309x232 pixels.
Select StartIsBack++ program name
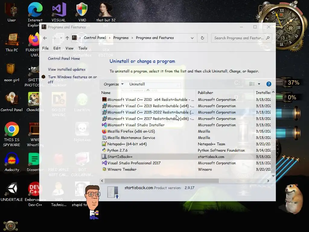point(120,157)
